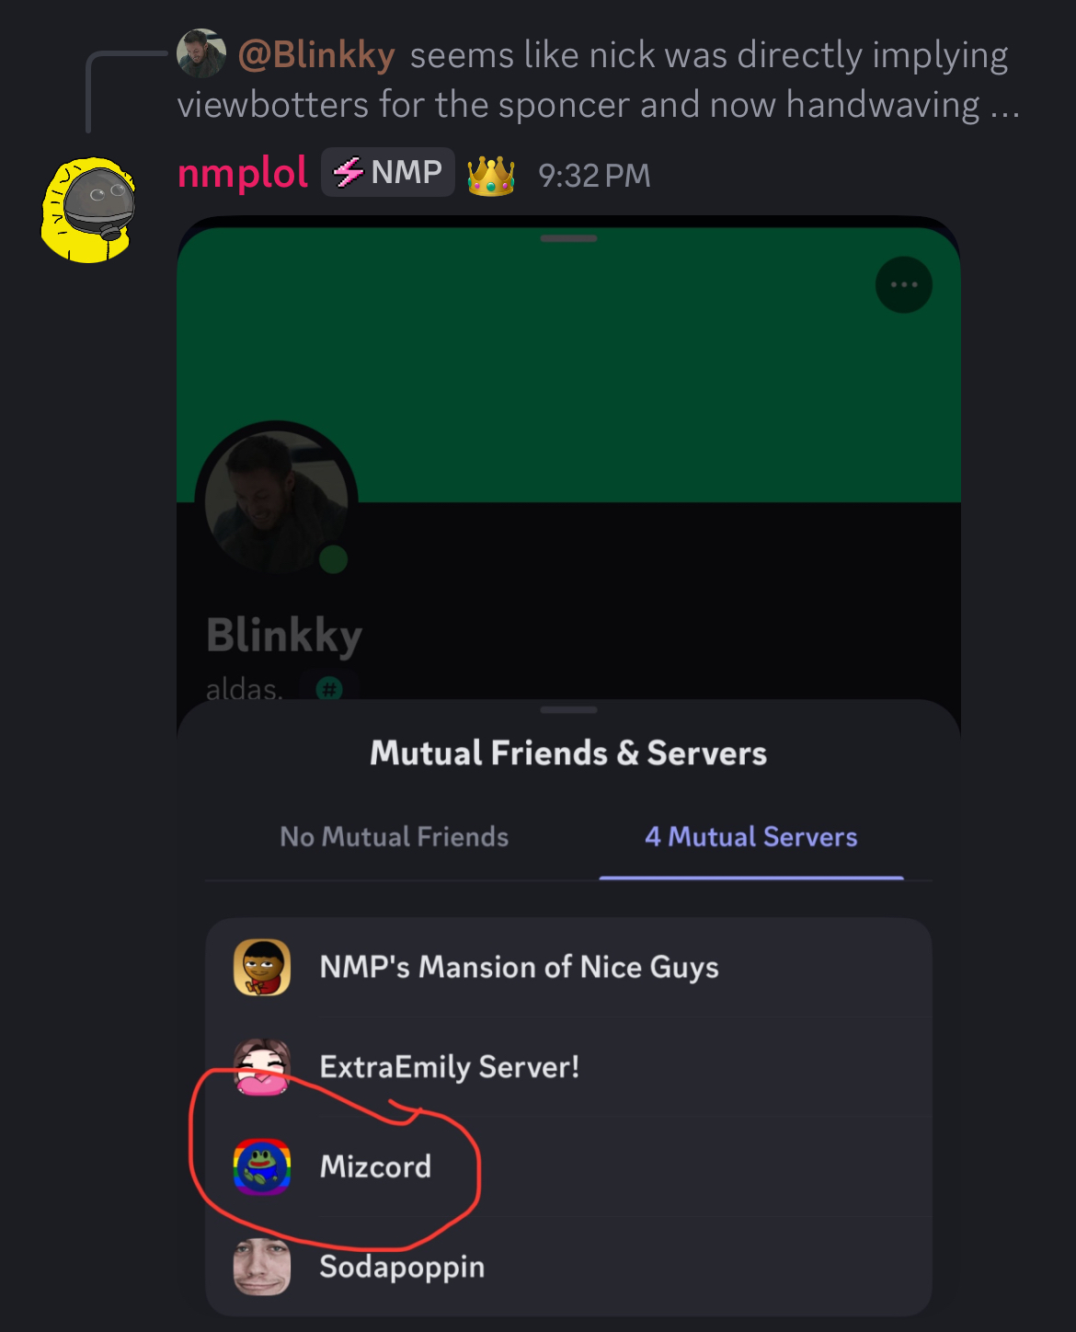Image resolution: width=1076 pixels, height=1332 pixels.
Task: Open the Mizcord server icon
Action: pyautogui.click(x=262, y=1166)
